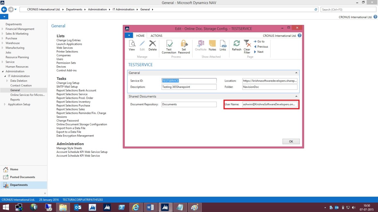Go to the Next record
This screenshot has height=212, width=378.
tap(260, 51)
